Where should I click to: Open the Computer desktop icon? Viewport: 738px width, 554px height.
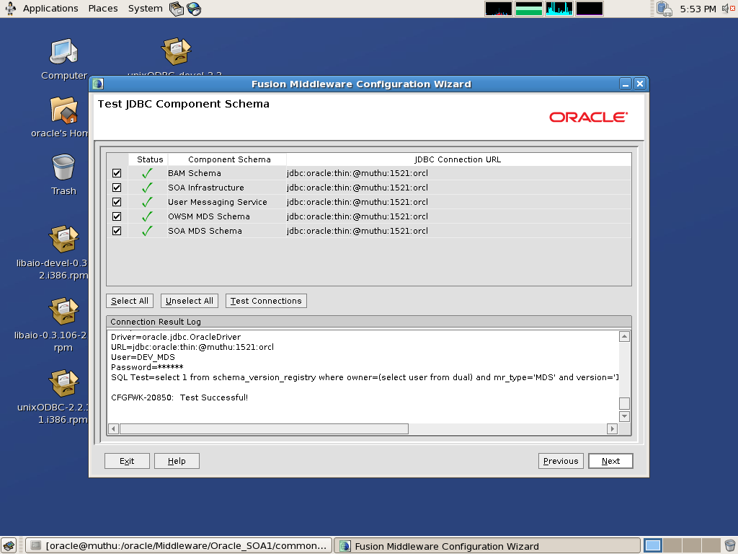coord(63,52)
